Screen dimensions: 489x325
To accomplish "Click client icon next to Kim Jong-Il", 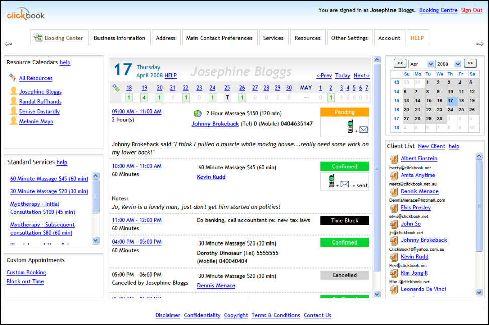I will 394,273.
